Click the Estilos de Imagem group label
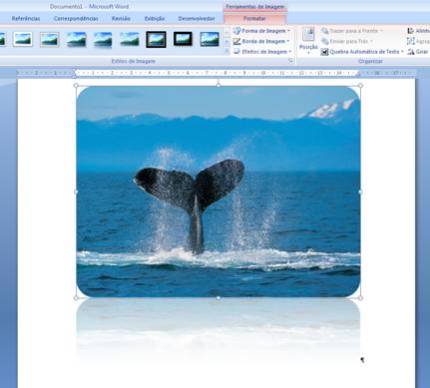Screen dimensions: 430x388 [133, 61]
